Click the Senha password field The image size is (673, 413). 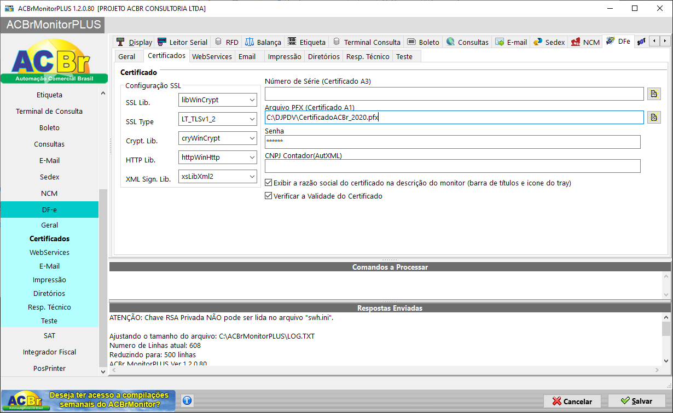coord(452,142)
